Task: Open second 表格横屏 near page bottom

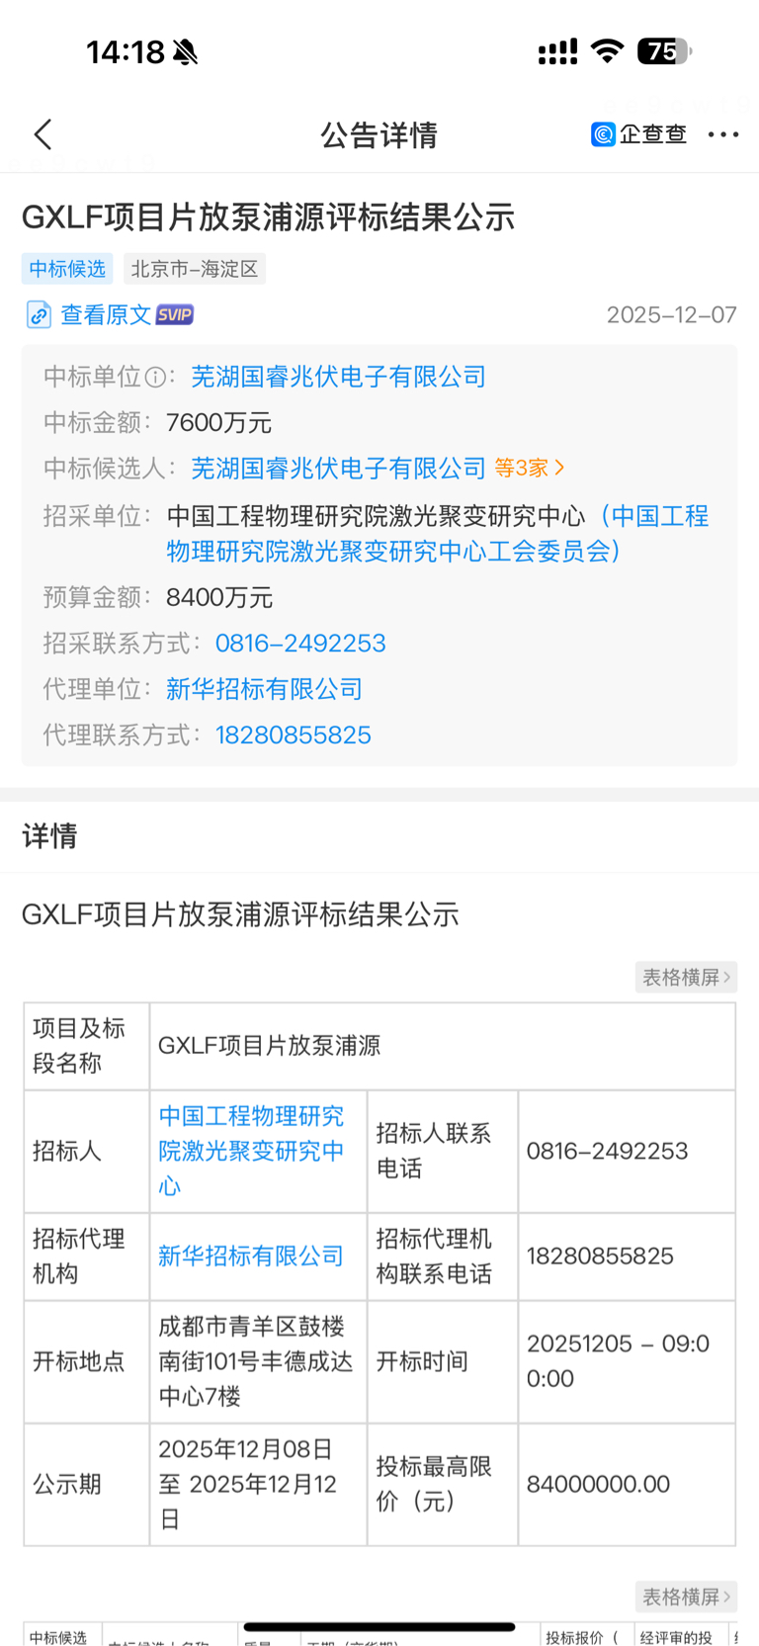Action: 686,1597
